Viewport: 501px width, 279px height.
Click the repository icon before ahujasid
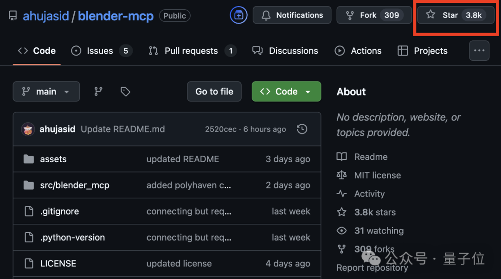13,16
